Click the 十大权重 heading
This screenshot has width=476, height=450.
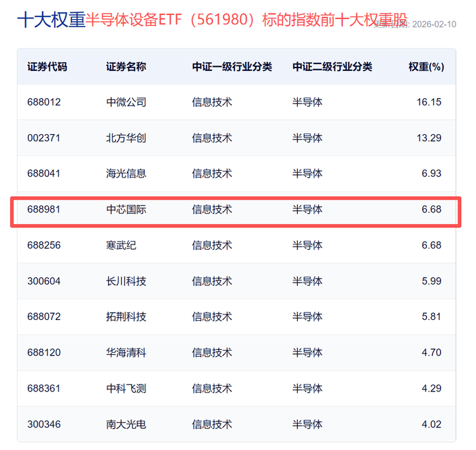[x=51, y=20]
